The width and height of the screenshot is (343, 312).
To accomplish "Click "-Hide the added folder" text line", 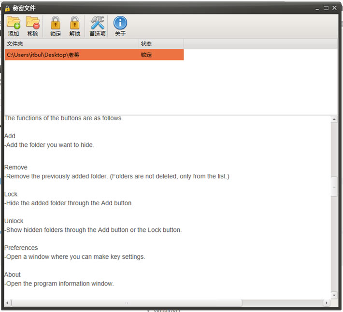I will [69, 203].
